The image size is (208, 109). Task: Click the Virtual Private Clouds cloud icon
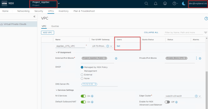pyautogui.click(x=2, y=24)
